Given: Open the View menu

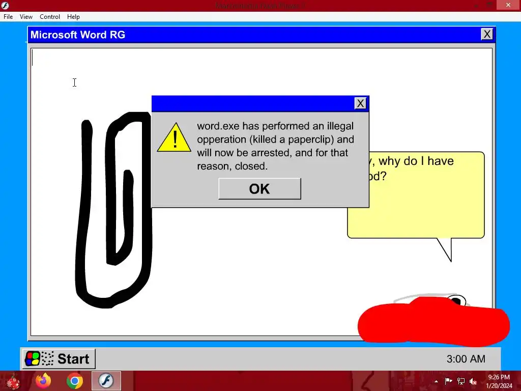Looking at the screenshot, I should (26, 17).
